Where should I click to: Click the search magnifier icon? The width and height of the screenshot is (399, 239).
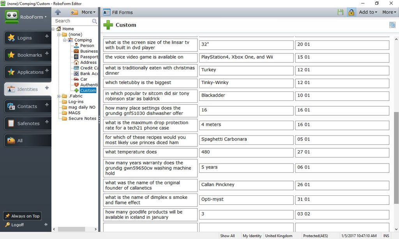94,21
